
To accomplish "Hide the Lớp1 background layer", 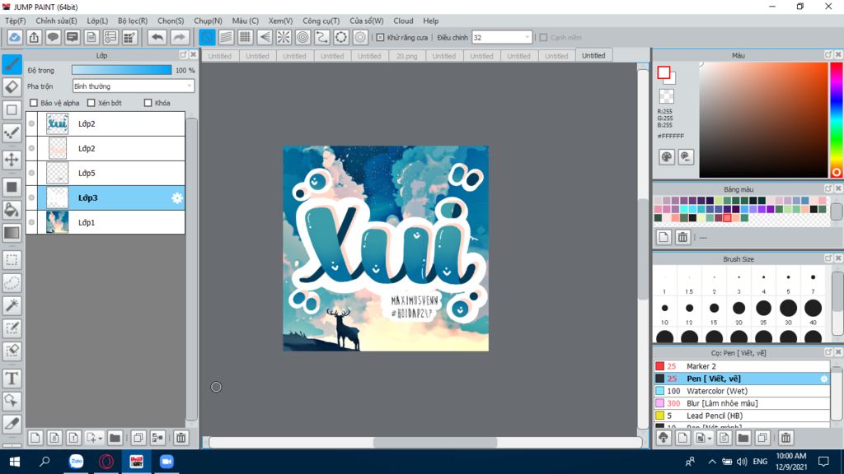I will [32, 222].
